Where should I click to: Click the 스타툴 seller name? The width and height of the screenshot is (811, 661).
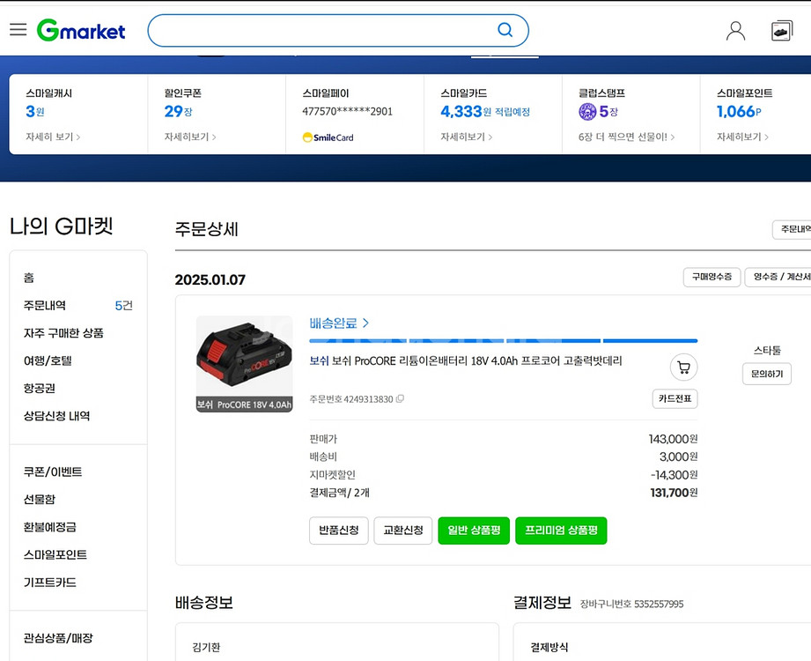point(767,351)
